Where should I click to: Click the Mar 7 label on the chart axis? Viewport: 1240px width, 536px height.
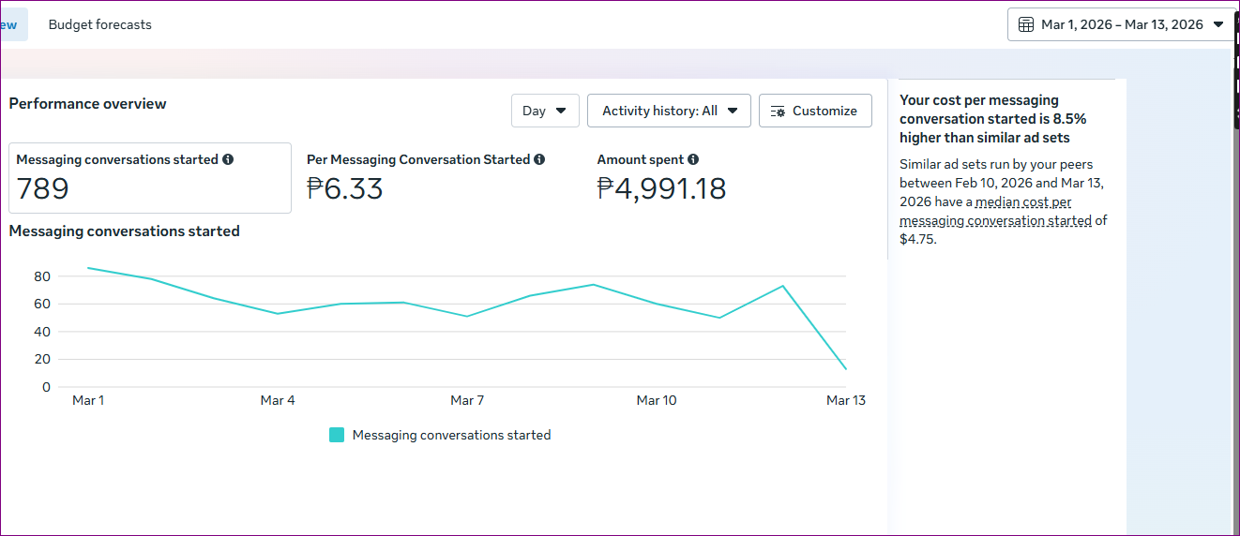pos(467,400)
